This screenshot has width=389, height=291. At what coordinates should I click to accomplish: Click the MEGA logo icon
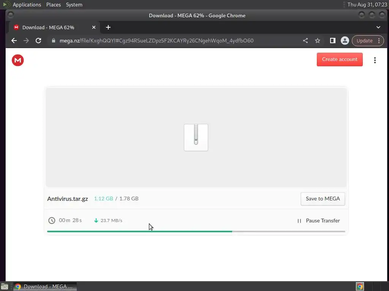(17, 60)
